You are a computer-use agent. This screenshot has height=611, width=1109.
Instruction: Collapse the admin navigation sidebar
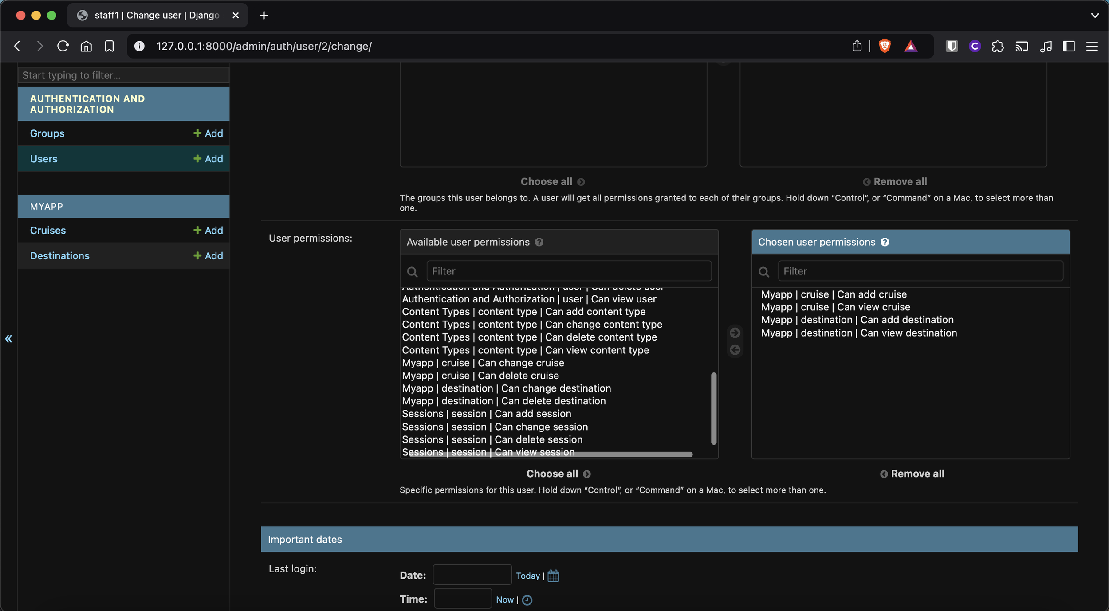click(8, 339)
